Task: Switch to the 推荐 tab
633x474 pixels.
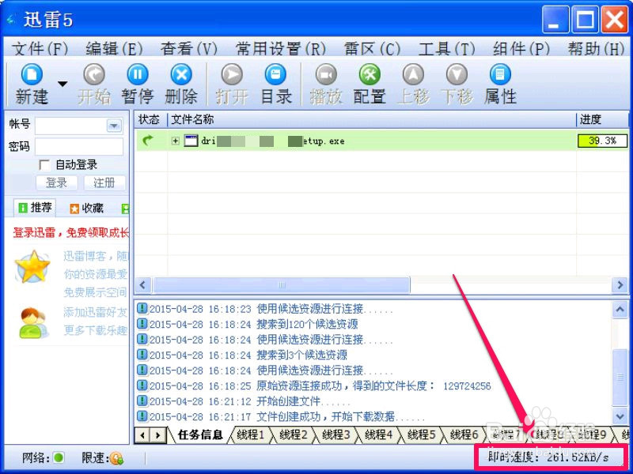Action: pos(35,208)
